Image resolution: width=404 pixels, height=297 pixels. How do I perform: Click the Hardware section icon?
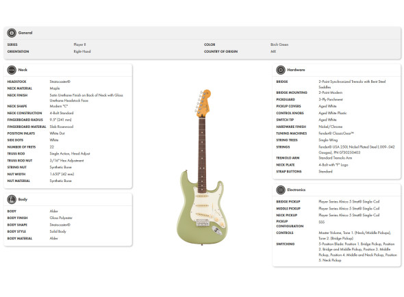coord(281,70)
